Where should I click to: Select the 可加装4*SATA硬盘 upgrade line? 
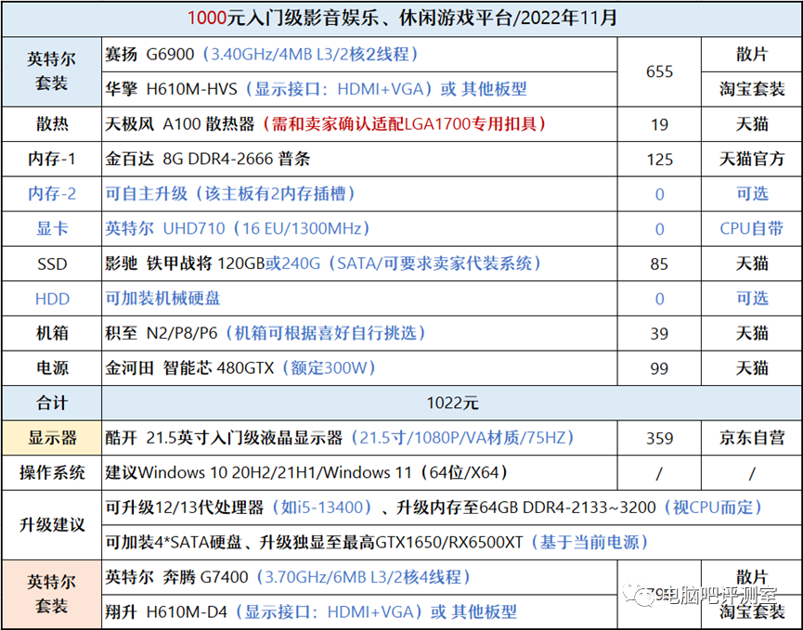pos(452,543)
